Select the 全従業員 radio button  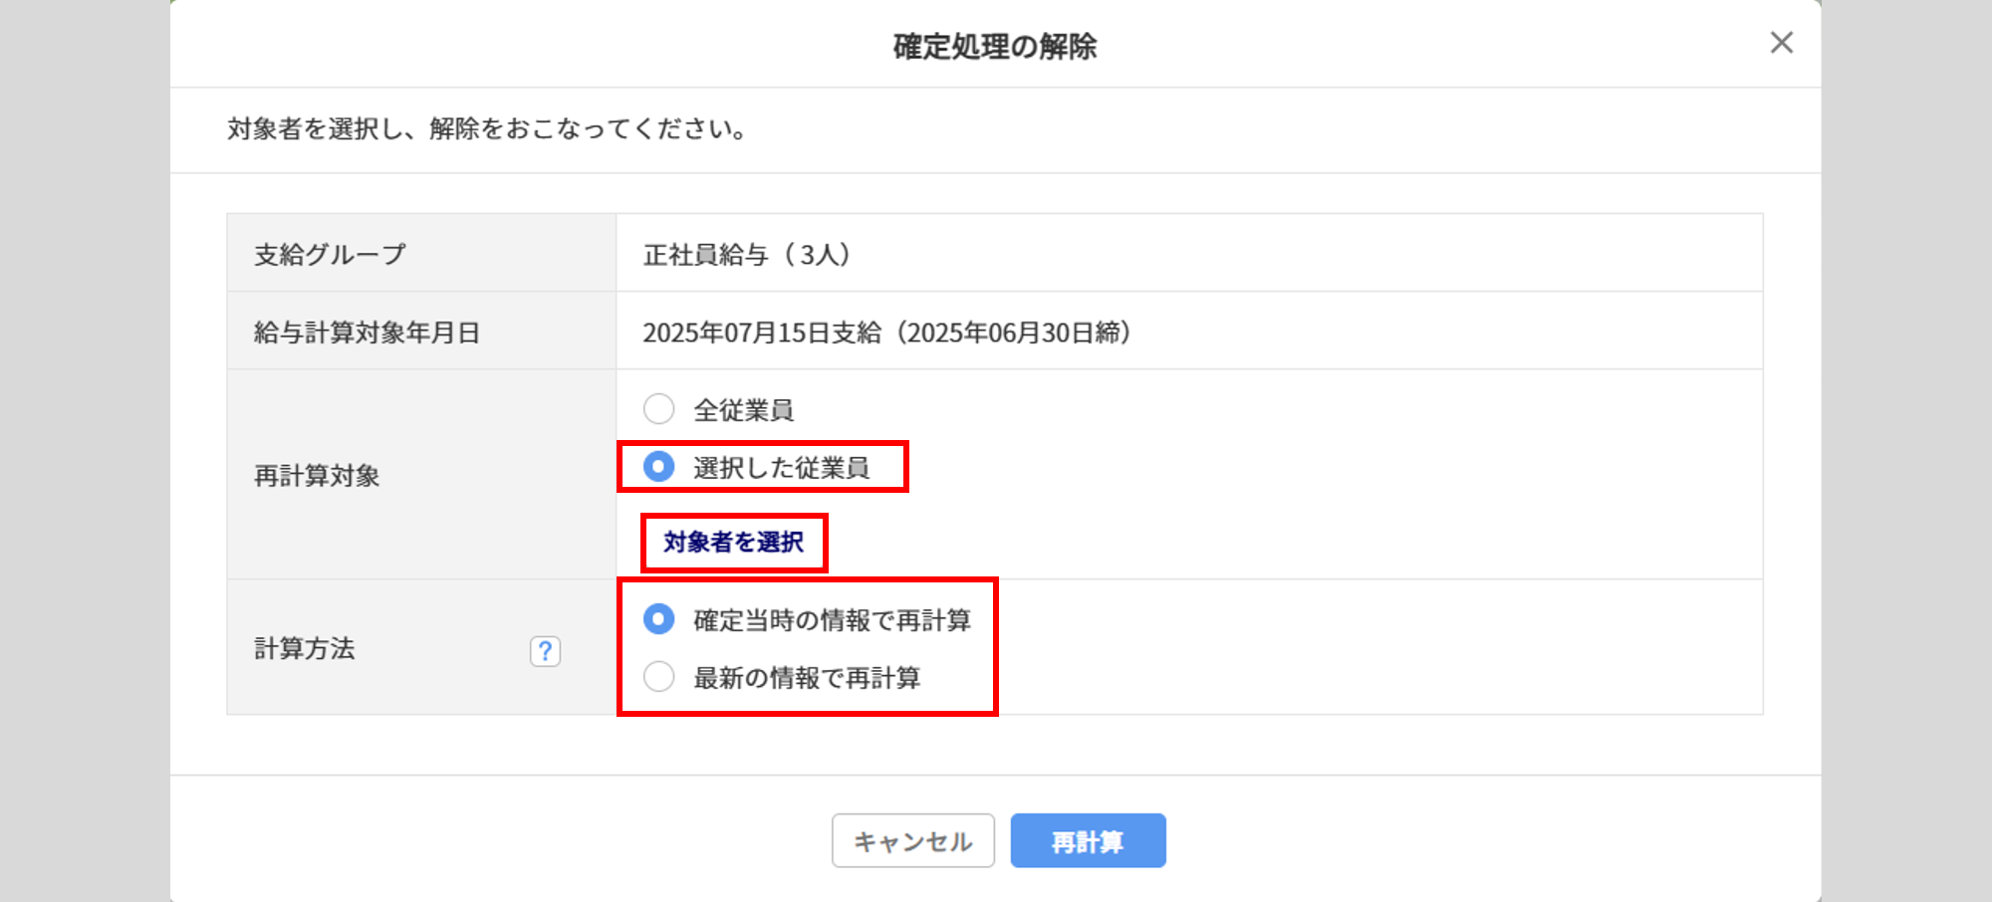click(658, 409)
